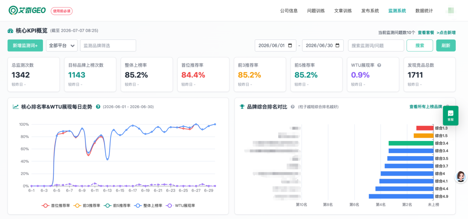468x219 pixels.
Task: Toggle WTU展现率 legend series
Action: point(181,206)
